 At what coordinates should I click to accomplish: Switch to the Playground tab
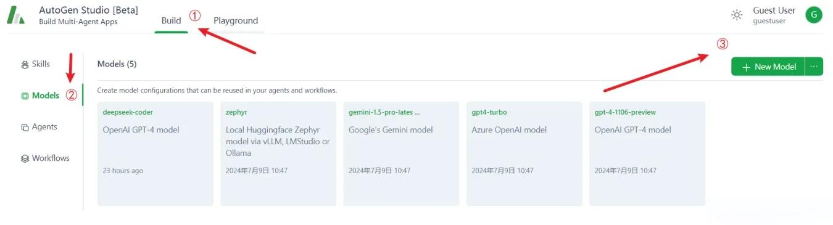pyautogui.click(x=236, y=20)
